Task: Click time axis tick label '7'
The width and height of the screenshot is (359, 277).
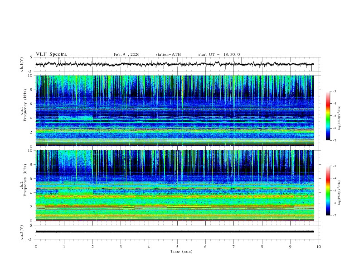Action: pos(234,247)
